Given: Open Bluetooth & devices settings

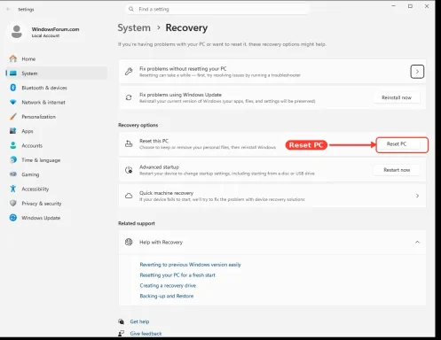Looking at the screenshot, I should click(x=56, y=88).
